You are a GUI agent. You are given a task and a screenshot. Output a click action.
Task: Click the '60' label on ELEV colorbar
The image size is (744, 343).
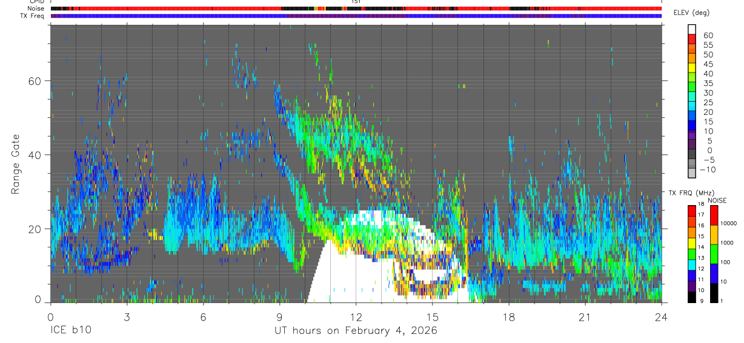click(708, 36)
